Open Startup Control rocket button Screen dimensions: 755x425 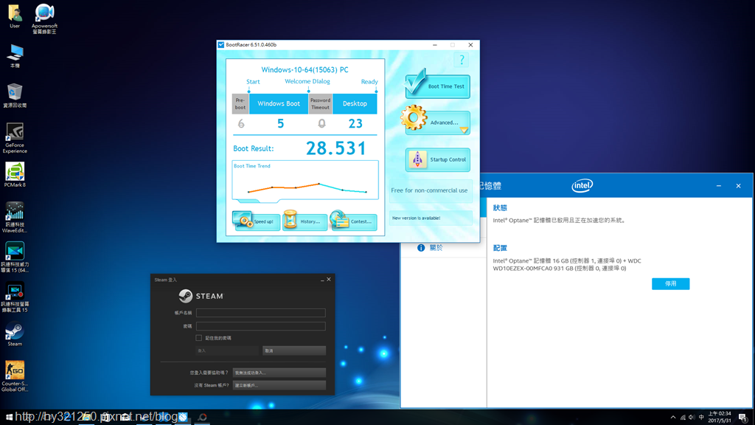(x=437, y=159)
